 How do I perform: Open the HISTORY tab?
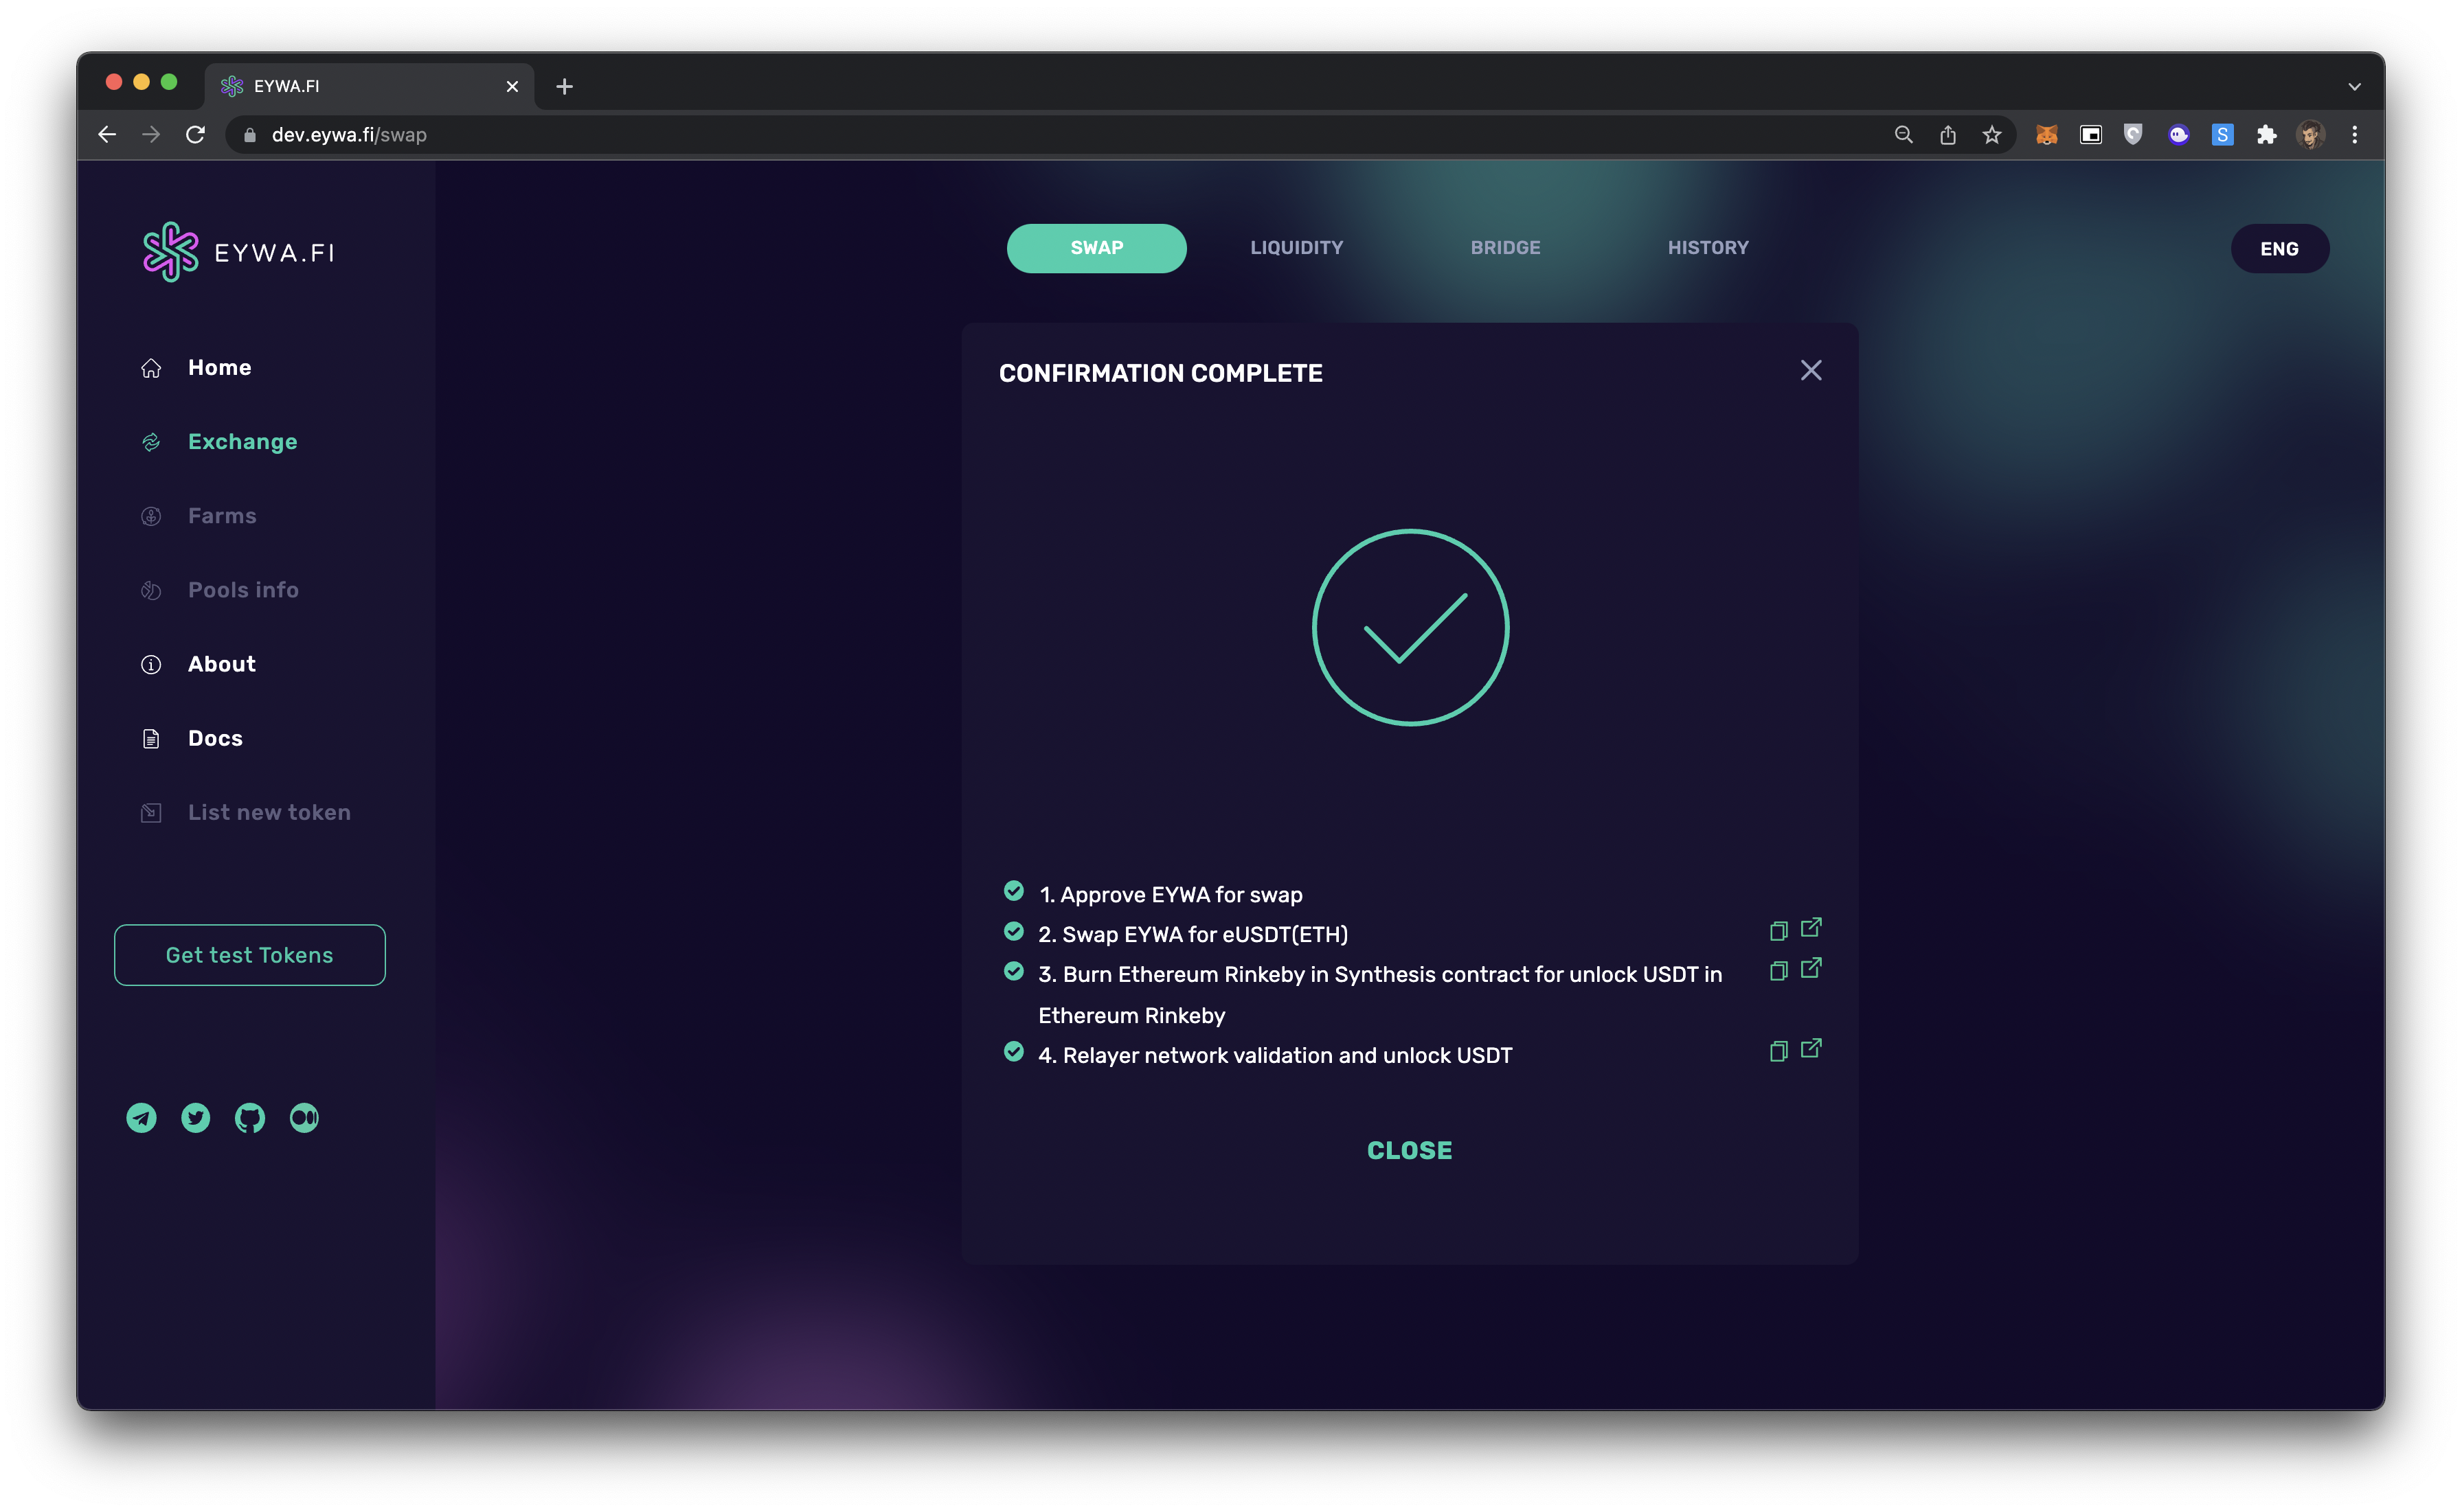point(1708,248)
